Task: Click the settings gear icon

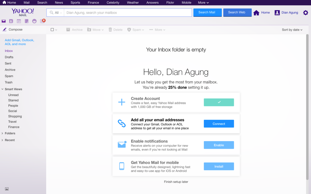Action: pyautogui.click(x=306, y=13)
